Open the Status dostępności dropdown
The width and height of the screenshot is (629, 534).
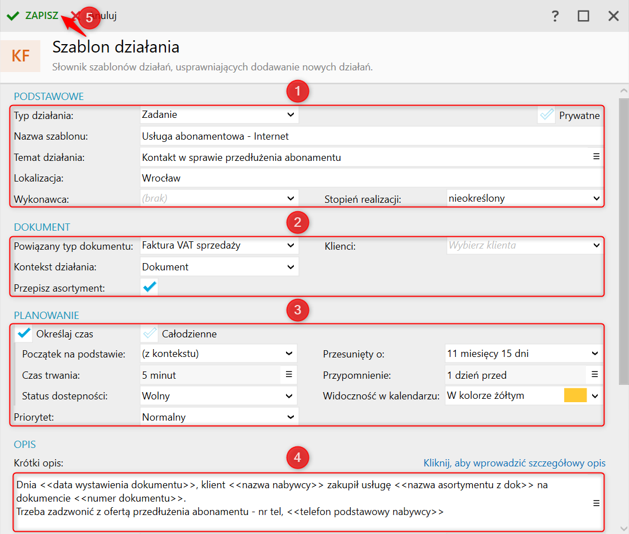218,396
